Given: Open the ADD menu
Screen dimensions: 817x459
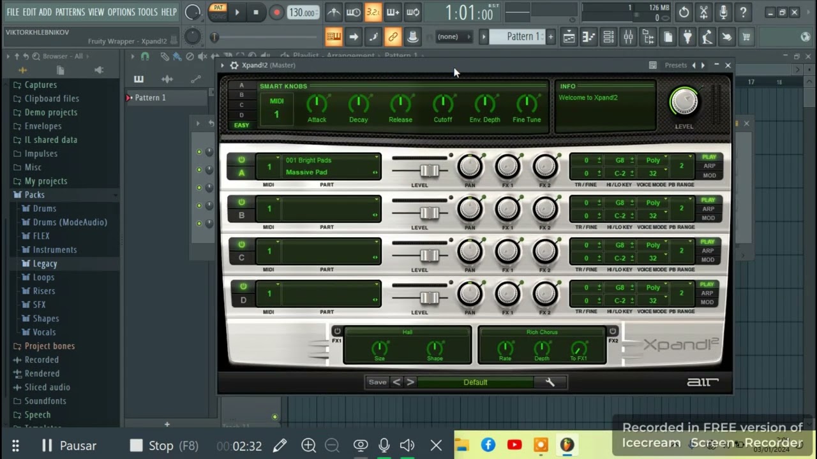Looking at the screenshot, I should [x=45, y=12].
